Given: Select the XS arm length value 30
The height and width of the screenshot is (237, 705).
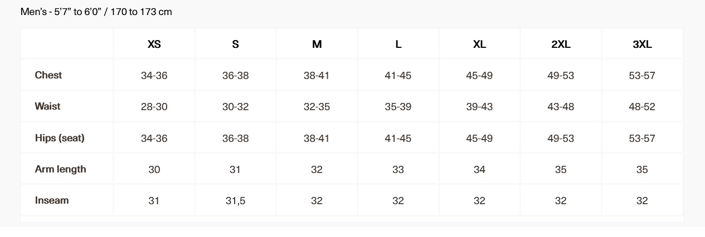Looking at the screenshot, I should point(154,170).
